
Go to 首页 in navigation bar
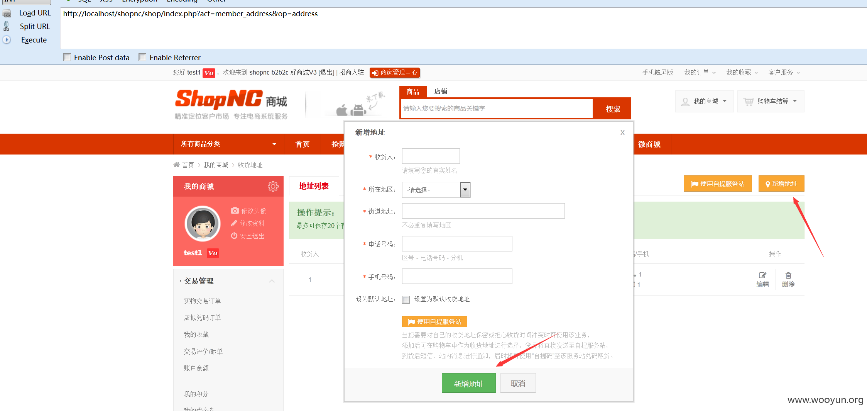point(303,144)
